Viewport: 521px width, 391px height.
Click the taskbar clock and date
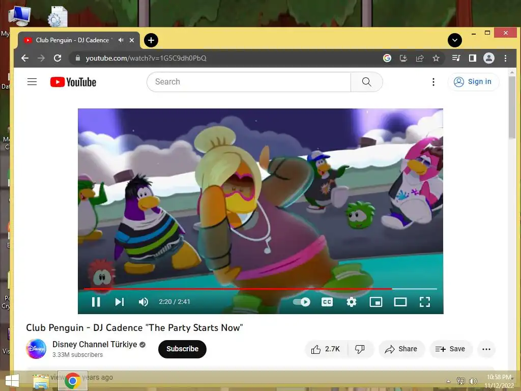(499, 381)
